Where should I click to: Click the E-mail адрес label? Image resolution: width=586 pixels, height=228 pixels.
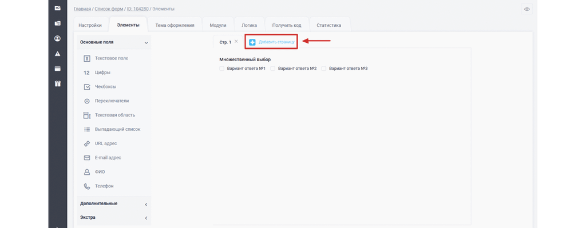[108, 158]
